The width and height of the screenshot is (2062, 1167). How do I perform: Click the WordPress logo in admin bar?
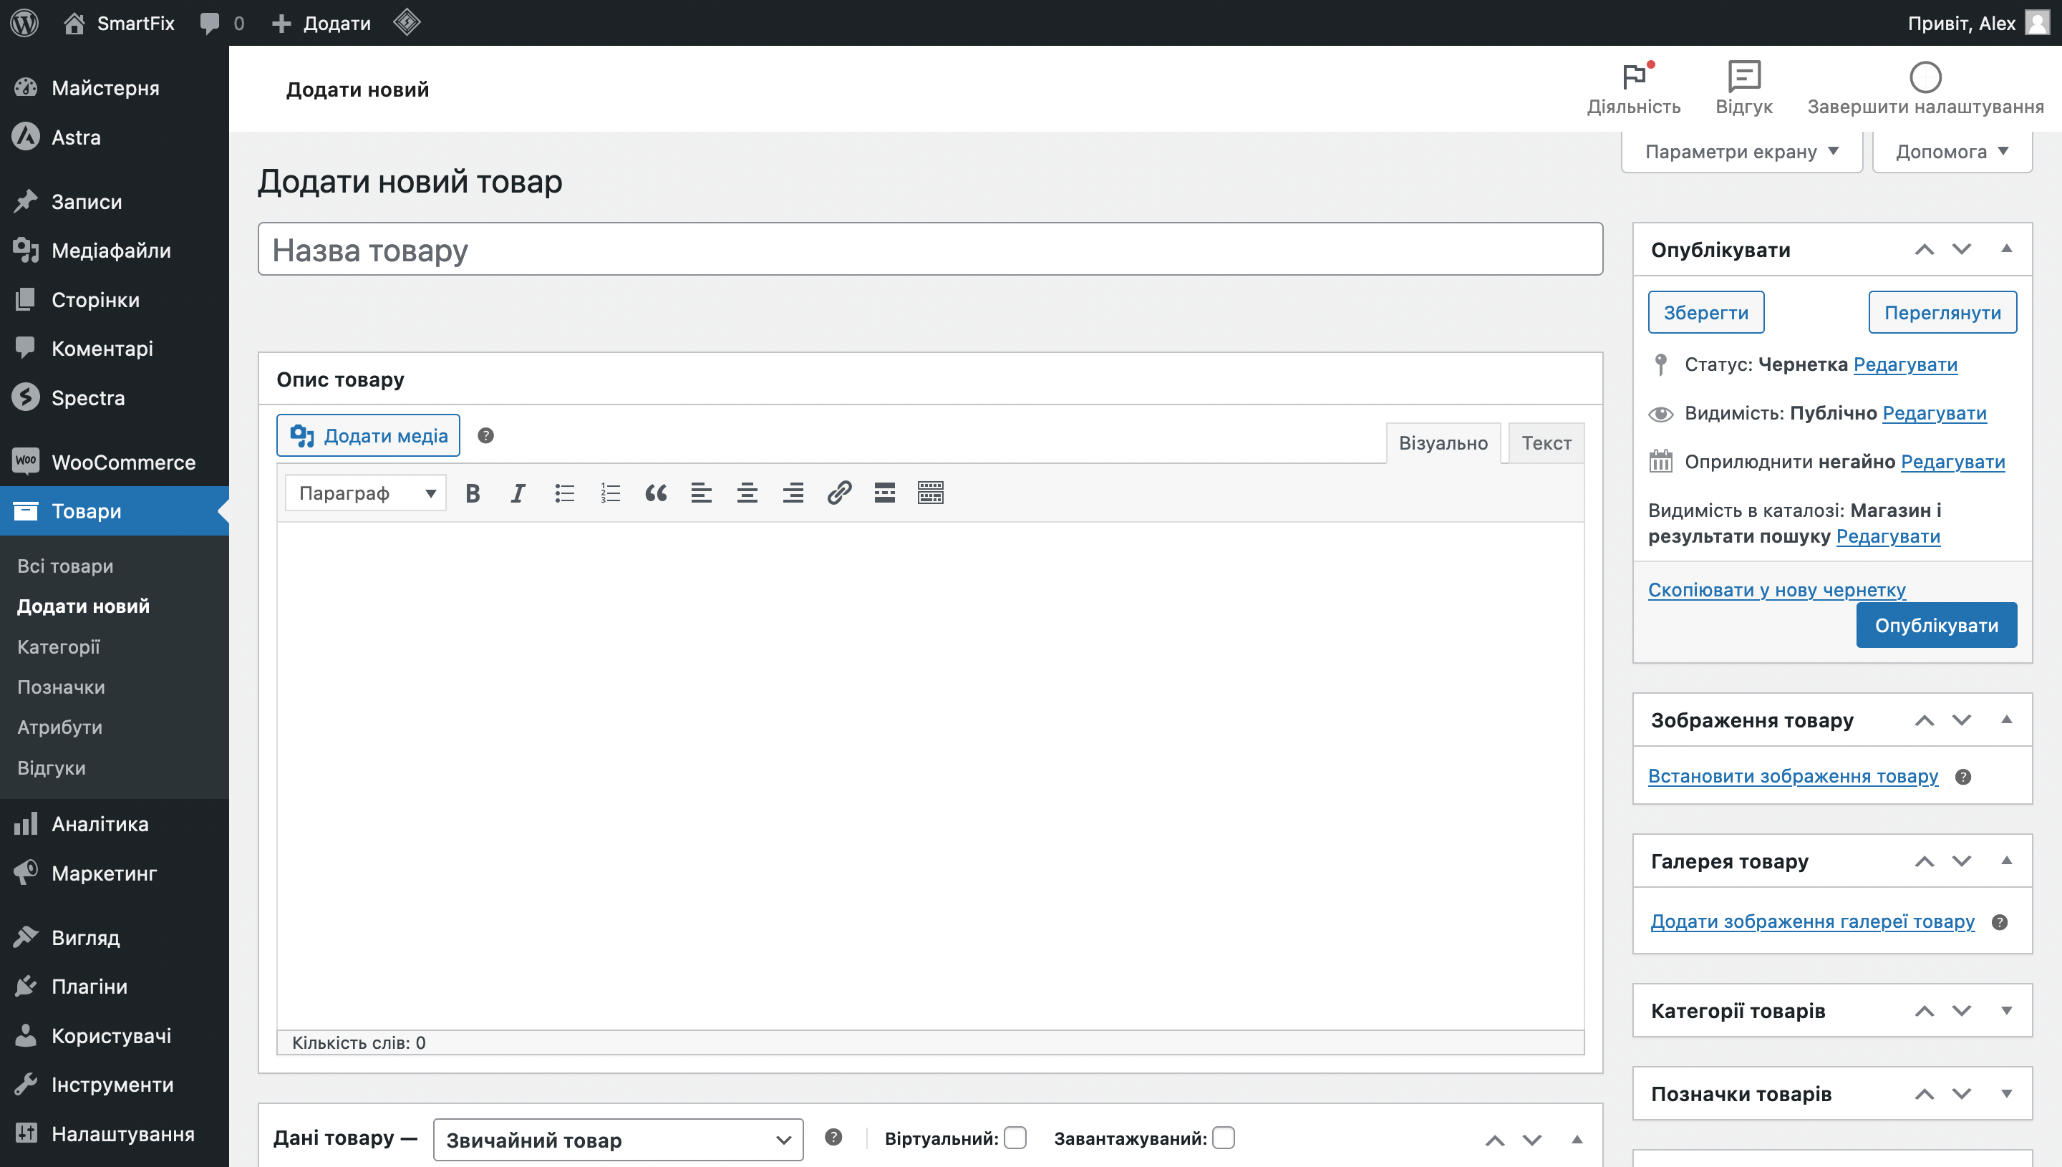point(24,22)
